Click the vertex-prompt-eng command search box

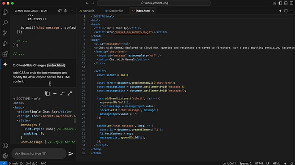[154, 3]
